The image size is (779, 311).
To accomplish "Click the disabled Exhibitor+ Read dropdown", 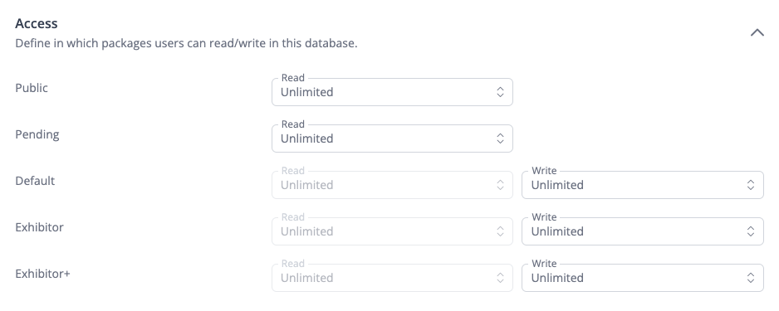I will point(392,278).
